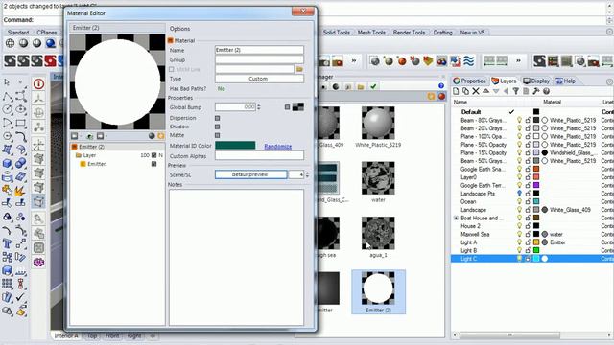Select the Light C layer row
Image resolution: width=614 pixels, height=345 pixels.
[x=532, y=259]
